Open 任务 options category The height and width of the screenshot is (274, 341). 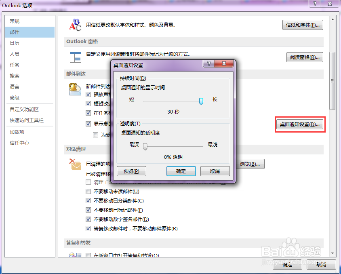coord(30,65)
